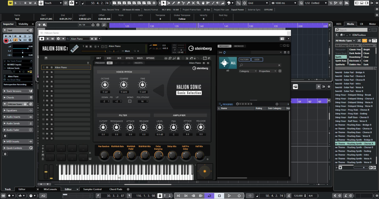Adjust the WahWah Rate quick control knob
The width and height of the screenshot is (379, 199).
[117, 155]
